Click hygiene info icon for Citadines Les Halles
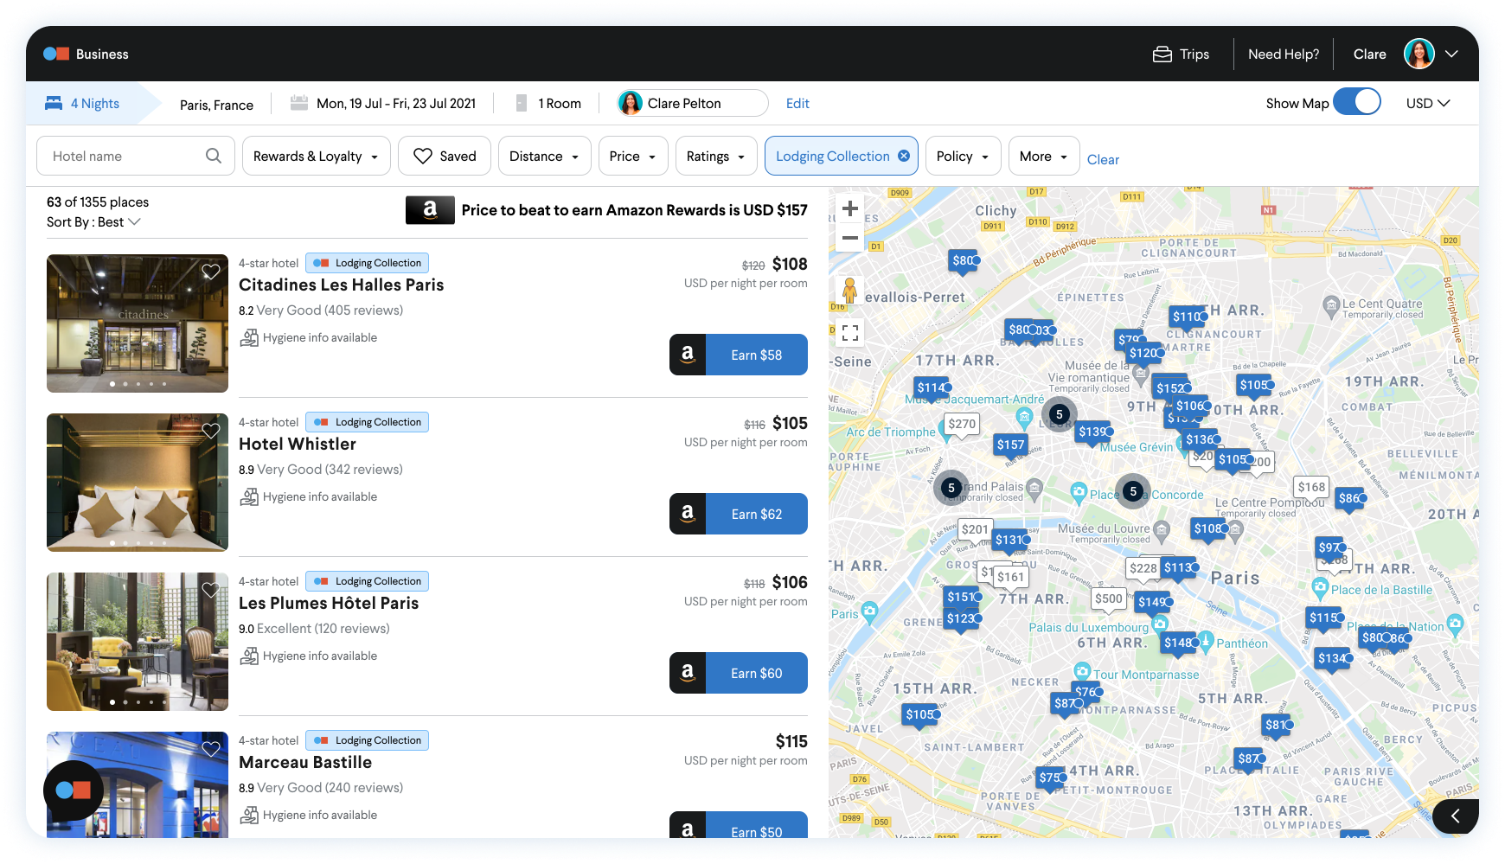This screenshot has width=1505, height=864. (x=249, y=337)
